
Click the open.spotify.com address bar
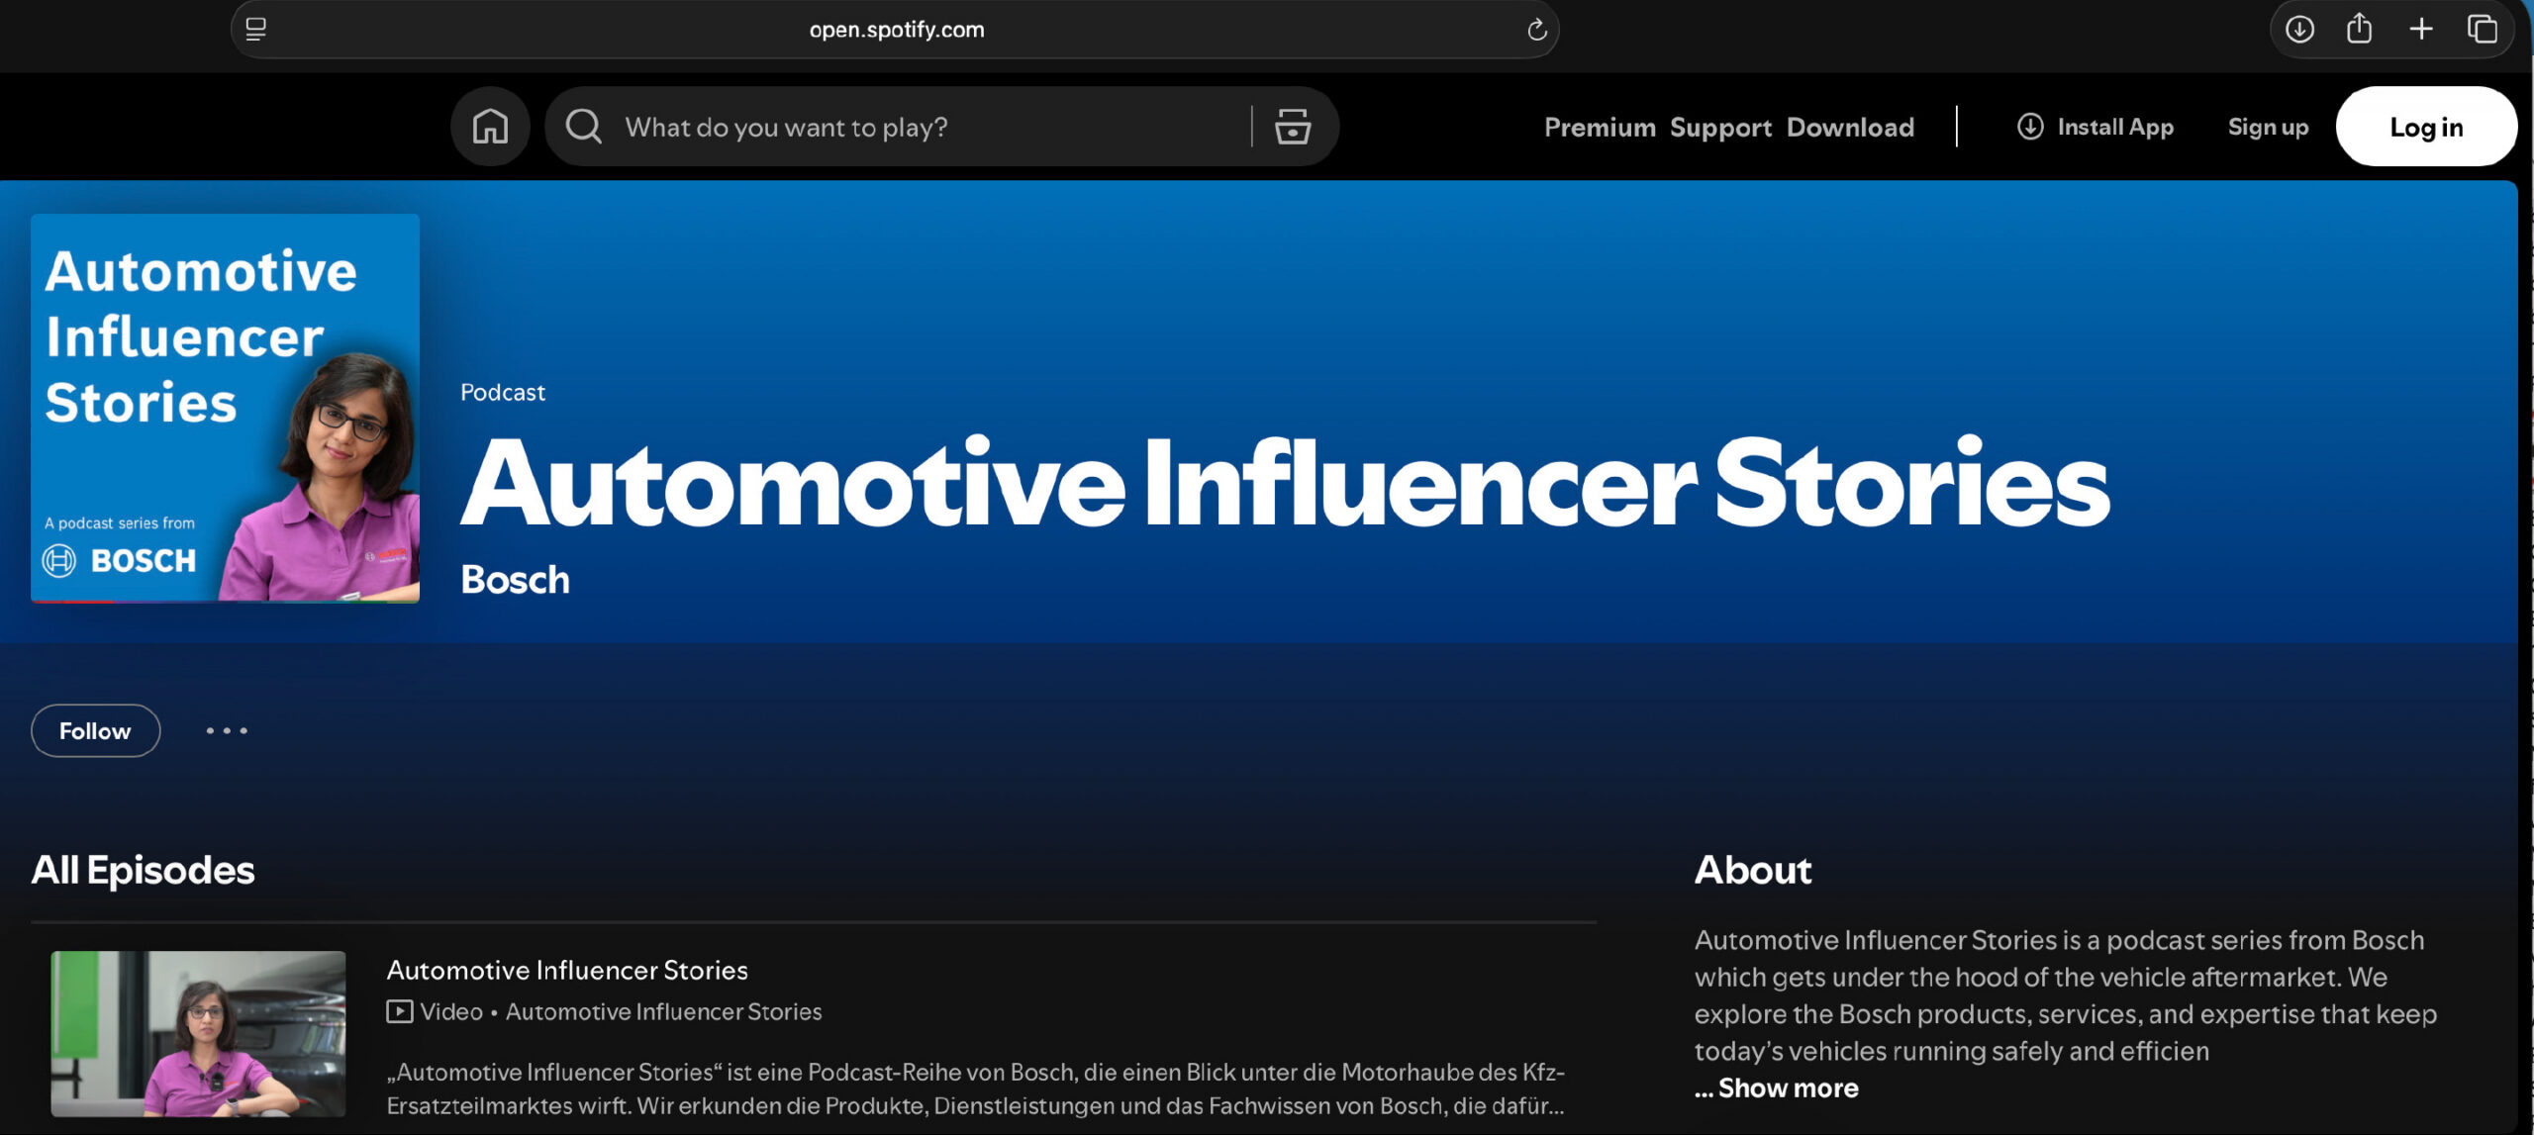pyautogui.click(x=895, y=30)
